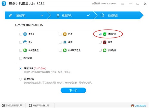This screenshot has height=108, width=149.
Task: Click the WeChat attachments (微信附件) icon
Action: point(105,50)
